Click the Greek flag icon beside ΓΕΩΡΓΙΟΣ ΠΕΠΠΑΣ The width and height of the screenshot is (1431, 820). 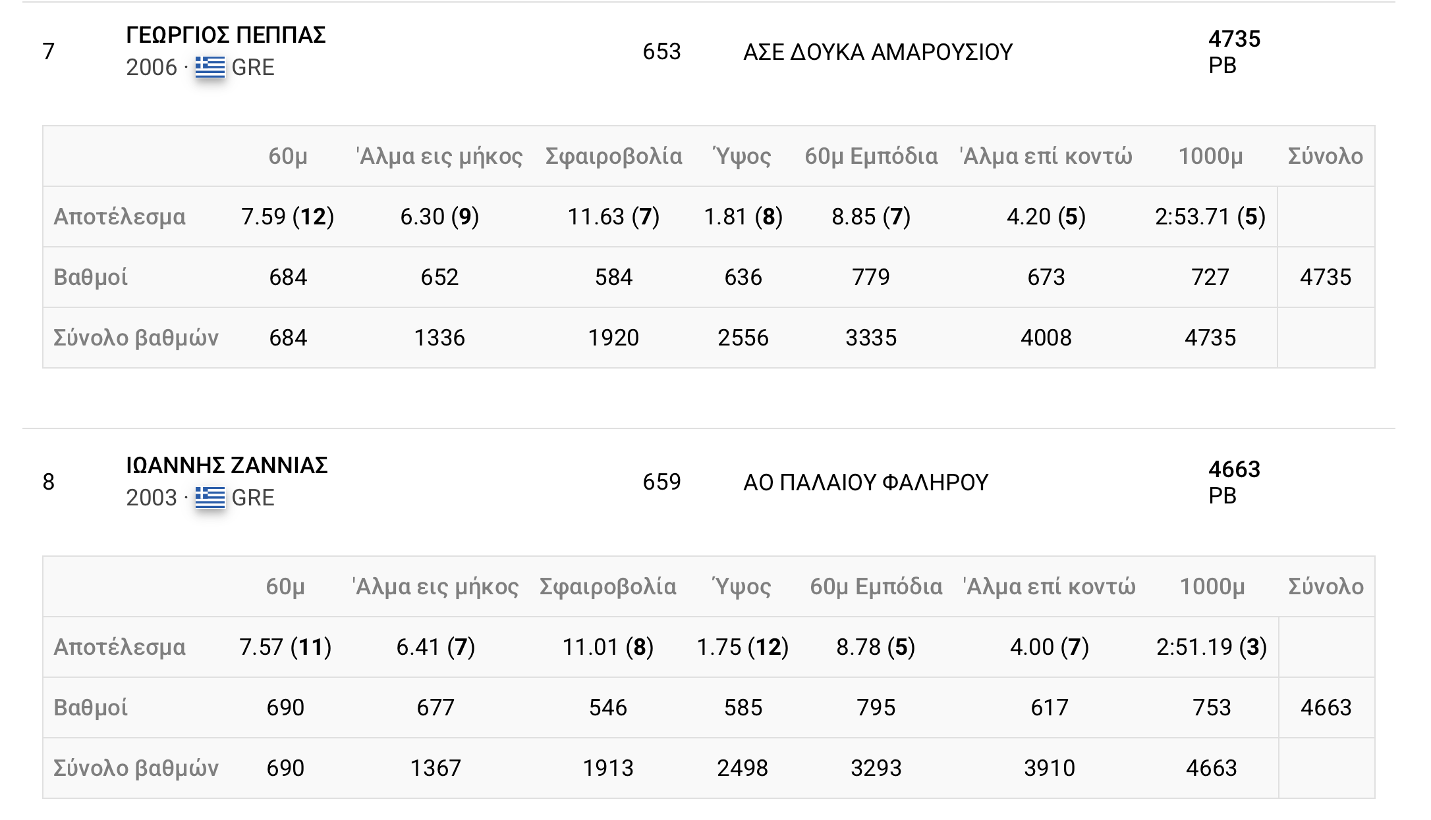pyautogui.click(x=210, y=67)
